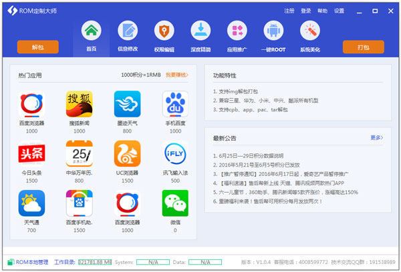Select 微信 WeChat icon

click(x=175, y=203)
